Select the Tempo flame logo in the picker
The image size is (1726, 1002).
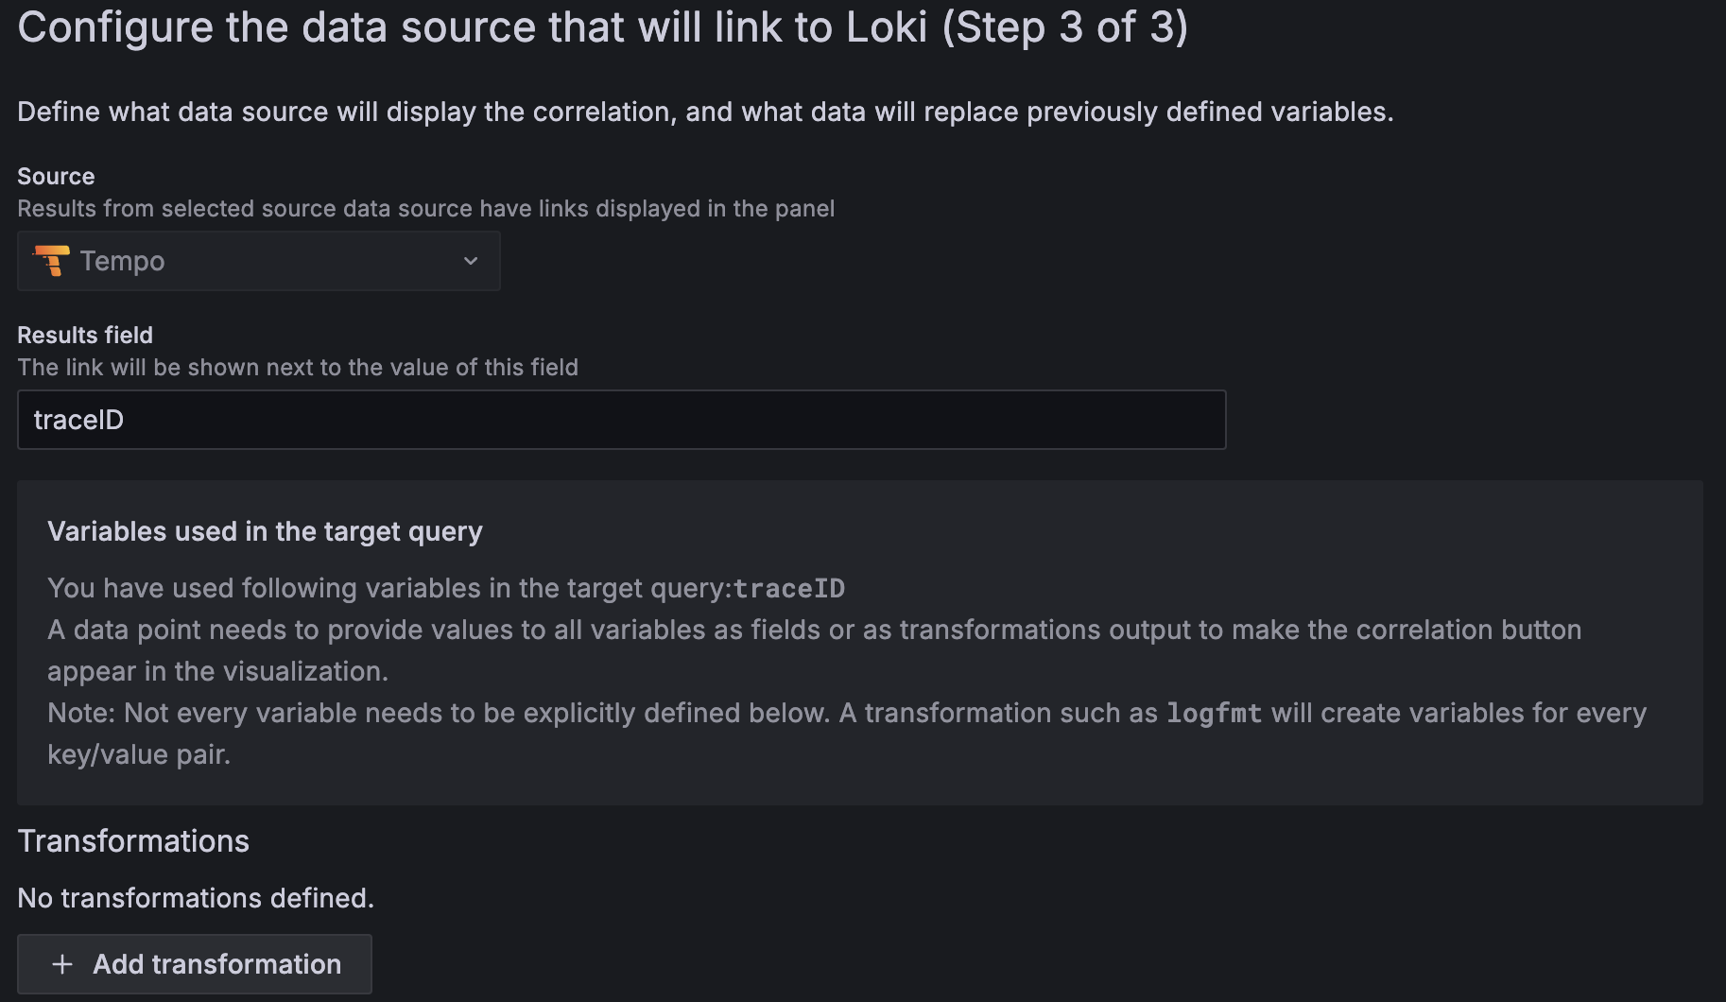(52, 261)
